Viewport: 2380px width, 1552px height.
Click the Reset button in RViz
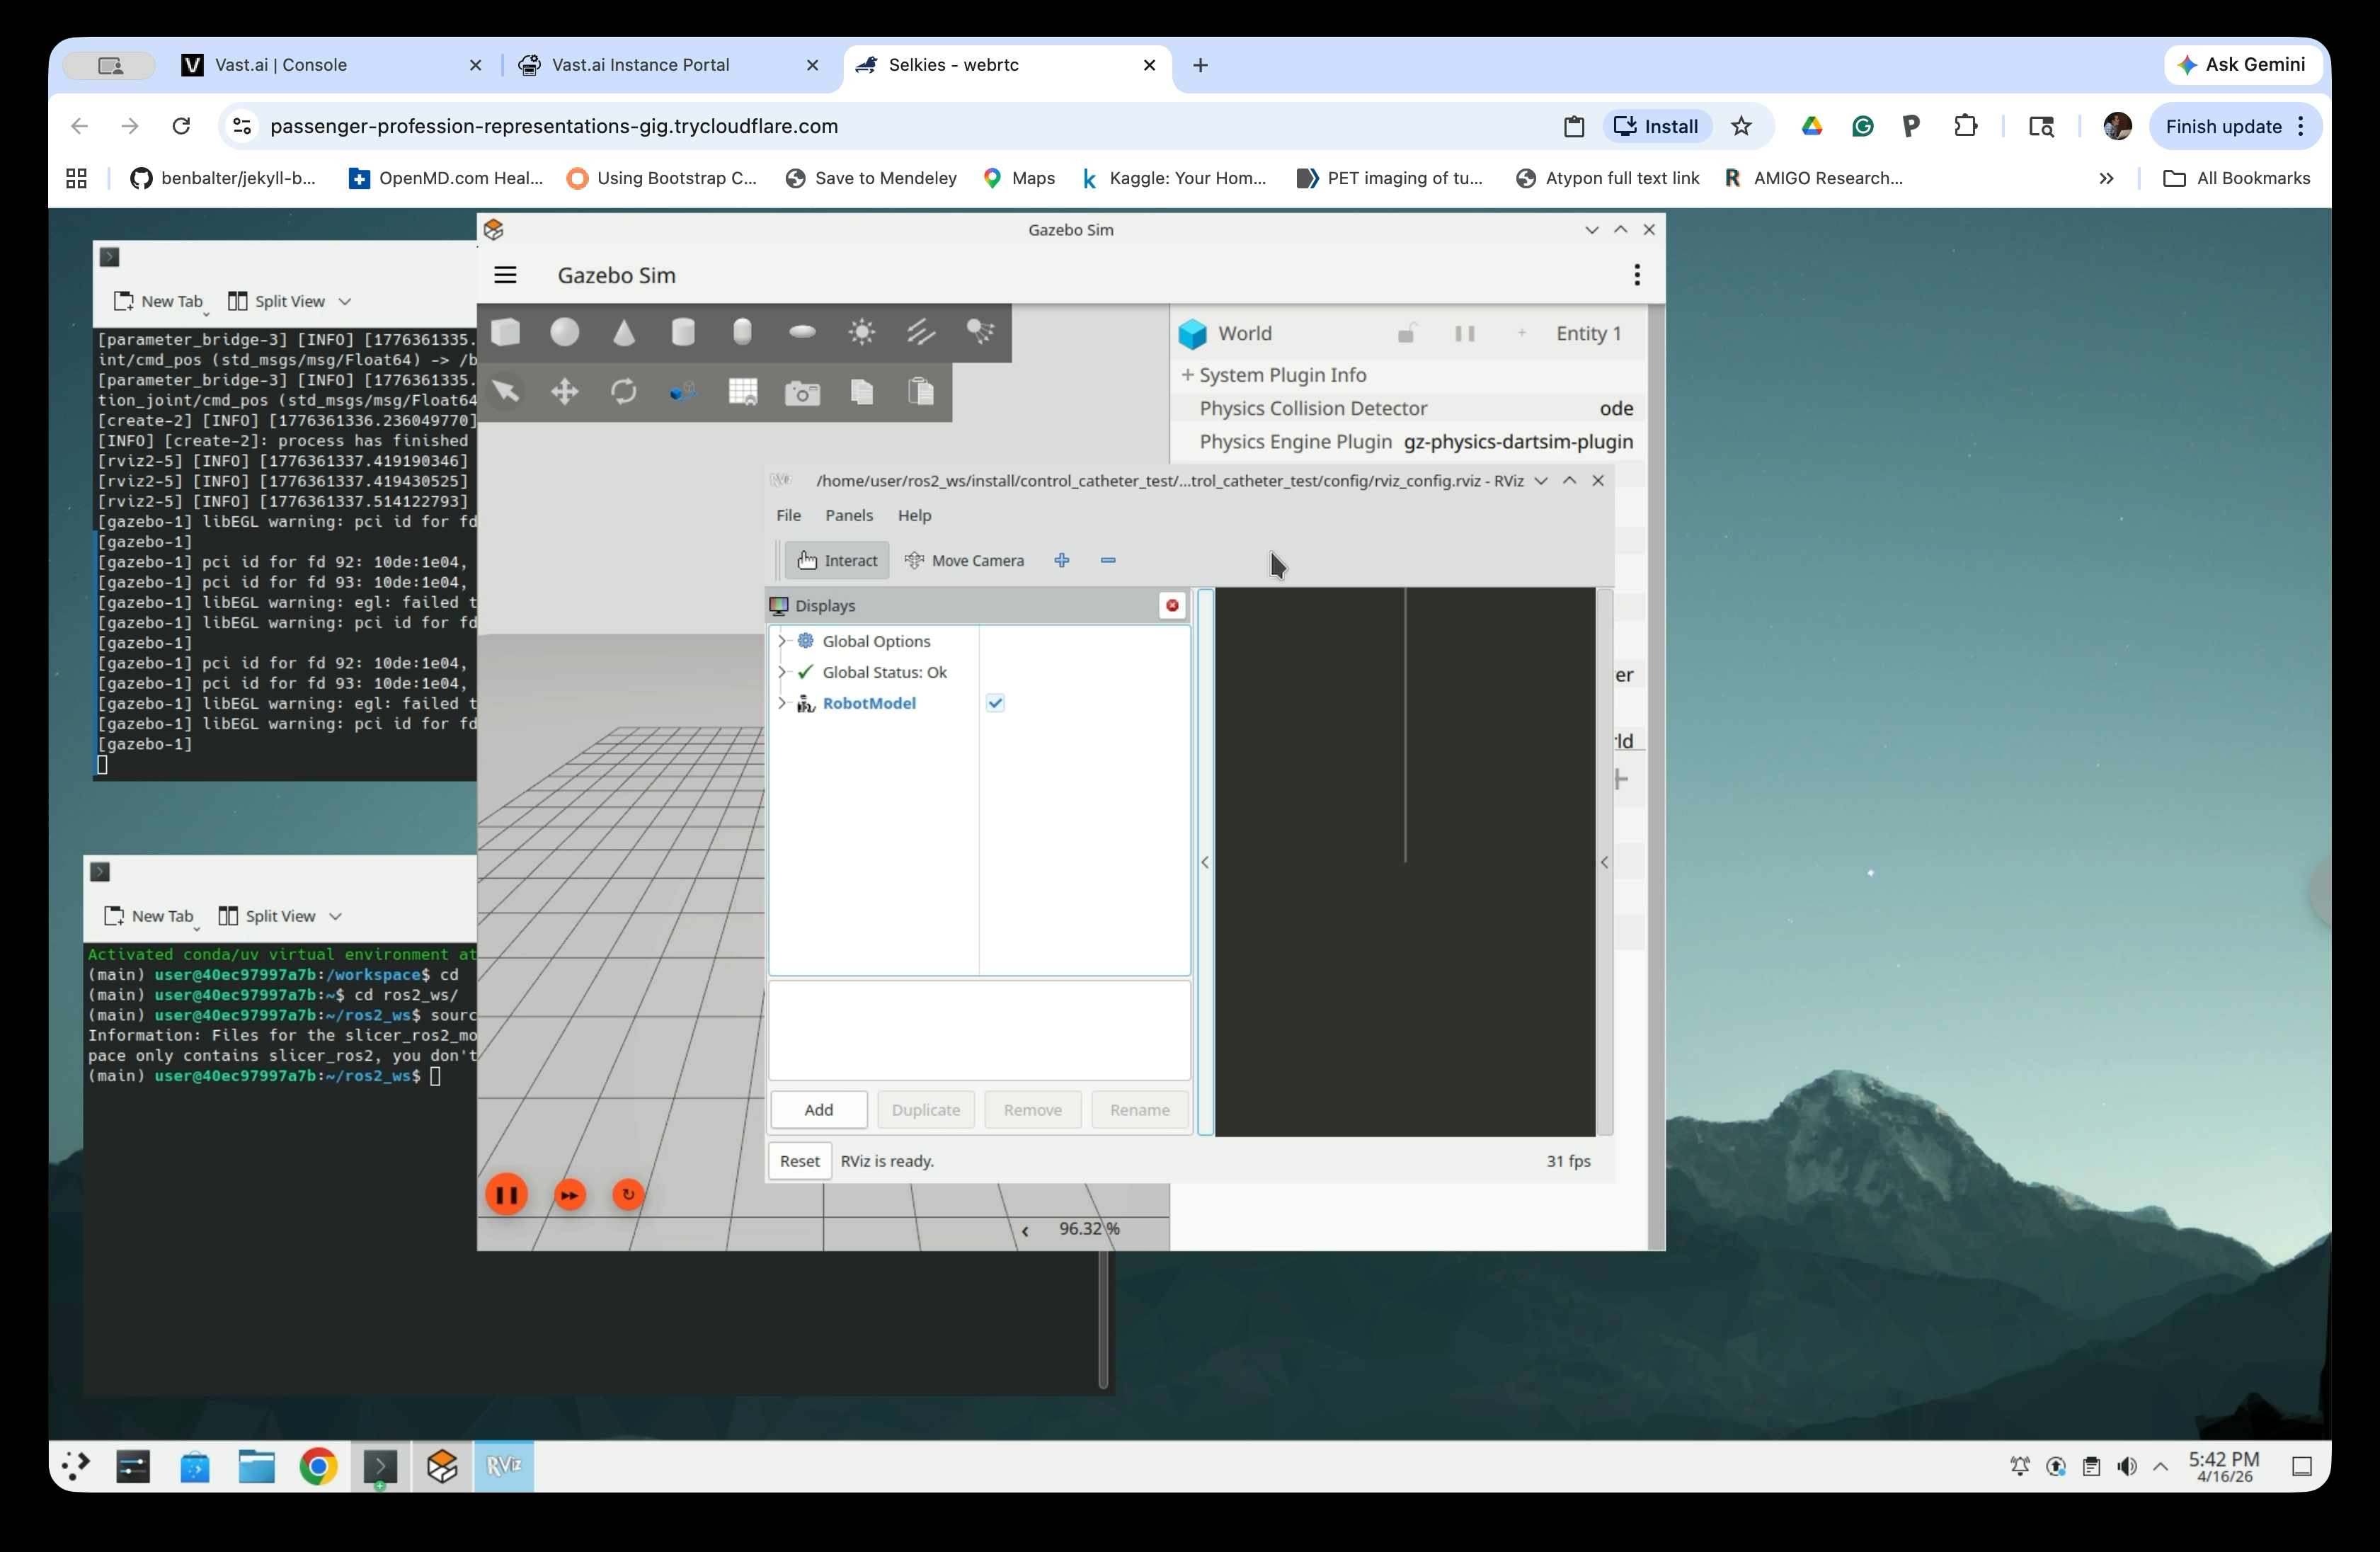point(798,1161)
